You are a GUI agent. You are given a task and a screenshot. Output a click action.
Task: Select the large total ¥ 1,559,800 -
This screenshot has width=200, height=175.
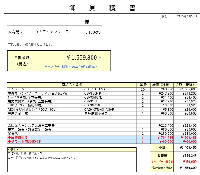(83, 57)
